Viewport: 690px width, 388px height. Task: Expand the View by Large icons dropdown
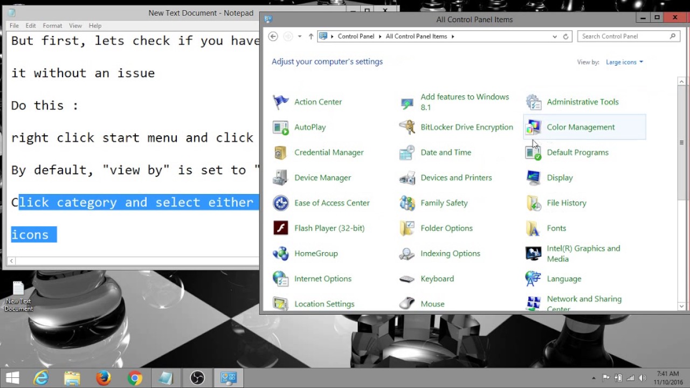click(x=624, y=62)
